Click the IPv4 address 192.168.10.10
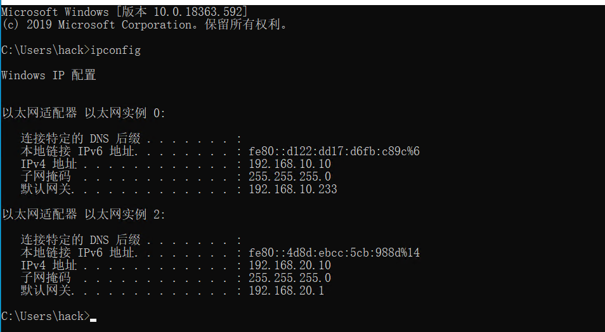The width and height of the screenshot is (605, 332). pyautogui.click(x=290, y=164)
